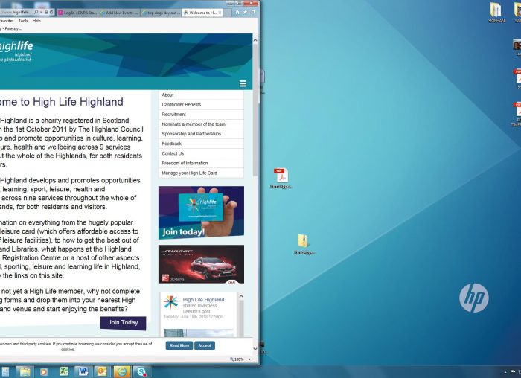The height and width of the screenshot is (378, 521).
Task: Open Sponsorship and Partnerships link
Action: coord(201,134)
